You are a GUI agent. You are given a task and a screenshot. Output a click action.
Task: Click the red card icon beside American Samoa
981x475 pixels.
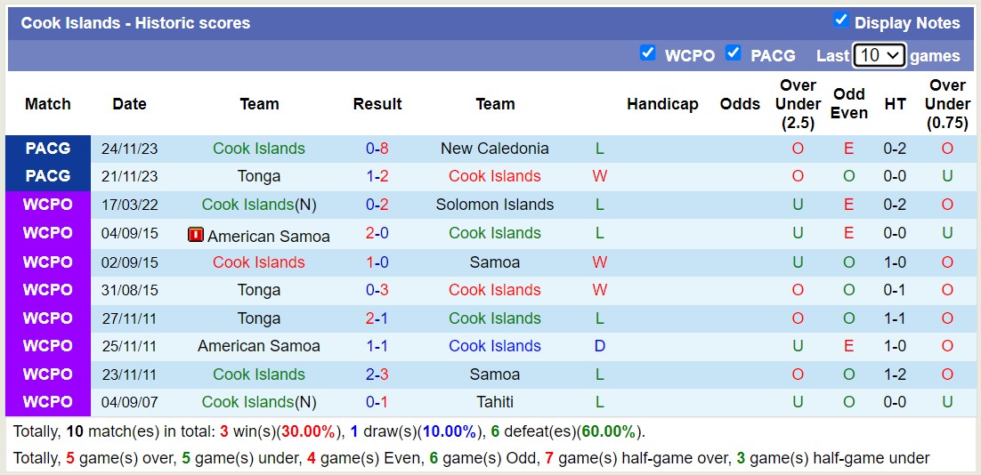tap(196, 235)
